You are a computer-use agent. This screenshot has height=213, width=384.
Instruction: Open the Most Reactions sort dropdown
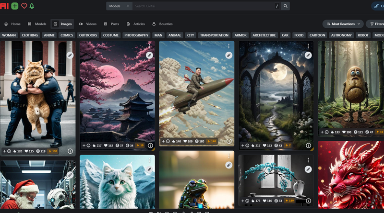coord(343,24)
